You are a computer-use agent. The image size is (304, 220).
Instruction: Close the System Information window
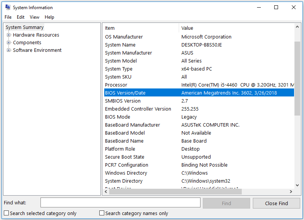tap(294, 7)
